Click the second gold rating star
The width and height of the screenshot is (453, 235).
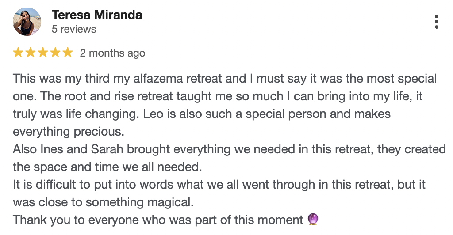[31, 53]
